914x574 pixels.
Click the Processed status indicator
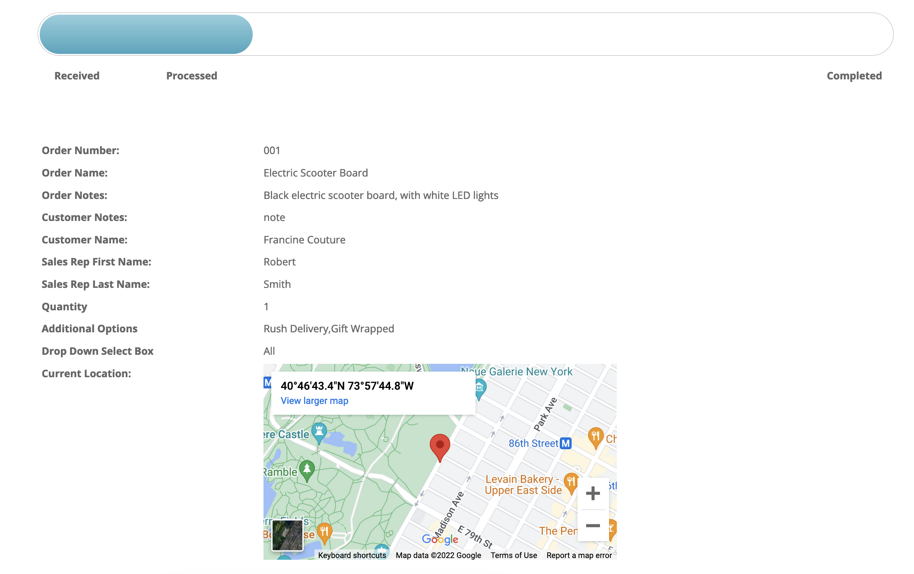(192, 76)
